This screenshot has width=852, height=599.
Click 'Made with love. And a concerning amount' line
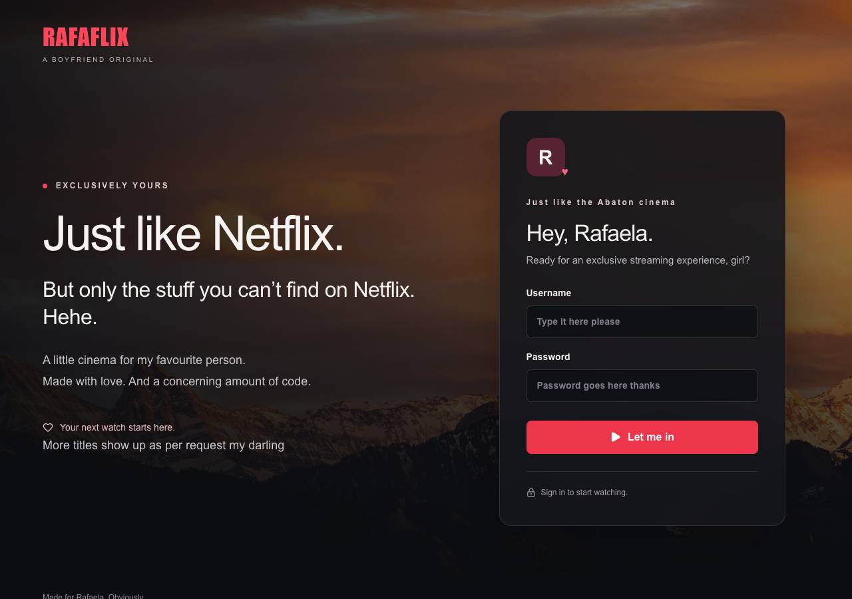pyautogui.click(x=177, y=381)
